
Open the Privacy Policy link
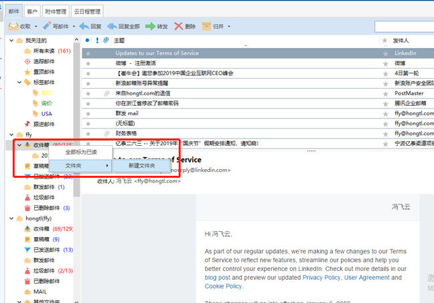(x=321, y=277)
